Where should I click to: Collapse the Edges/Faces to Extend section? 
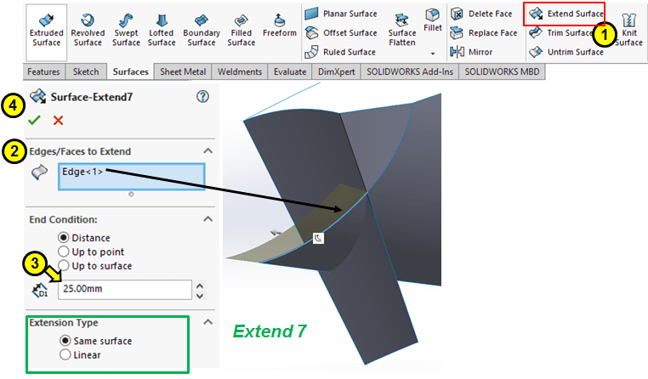click(207, 151)
